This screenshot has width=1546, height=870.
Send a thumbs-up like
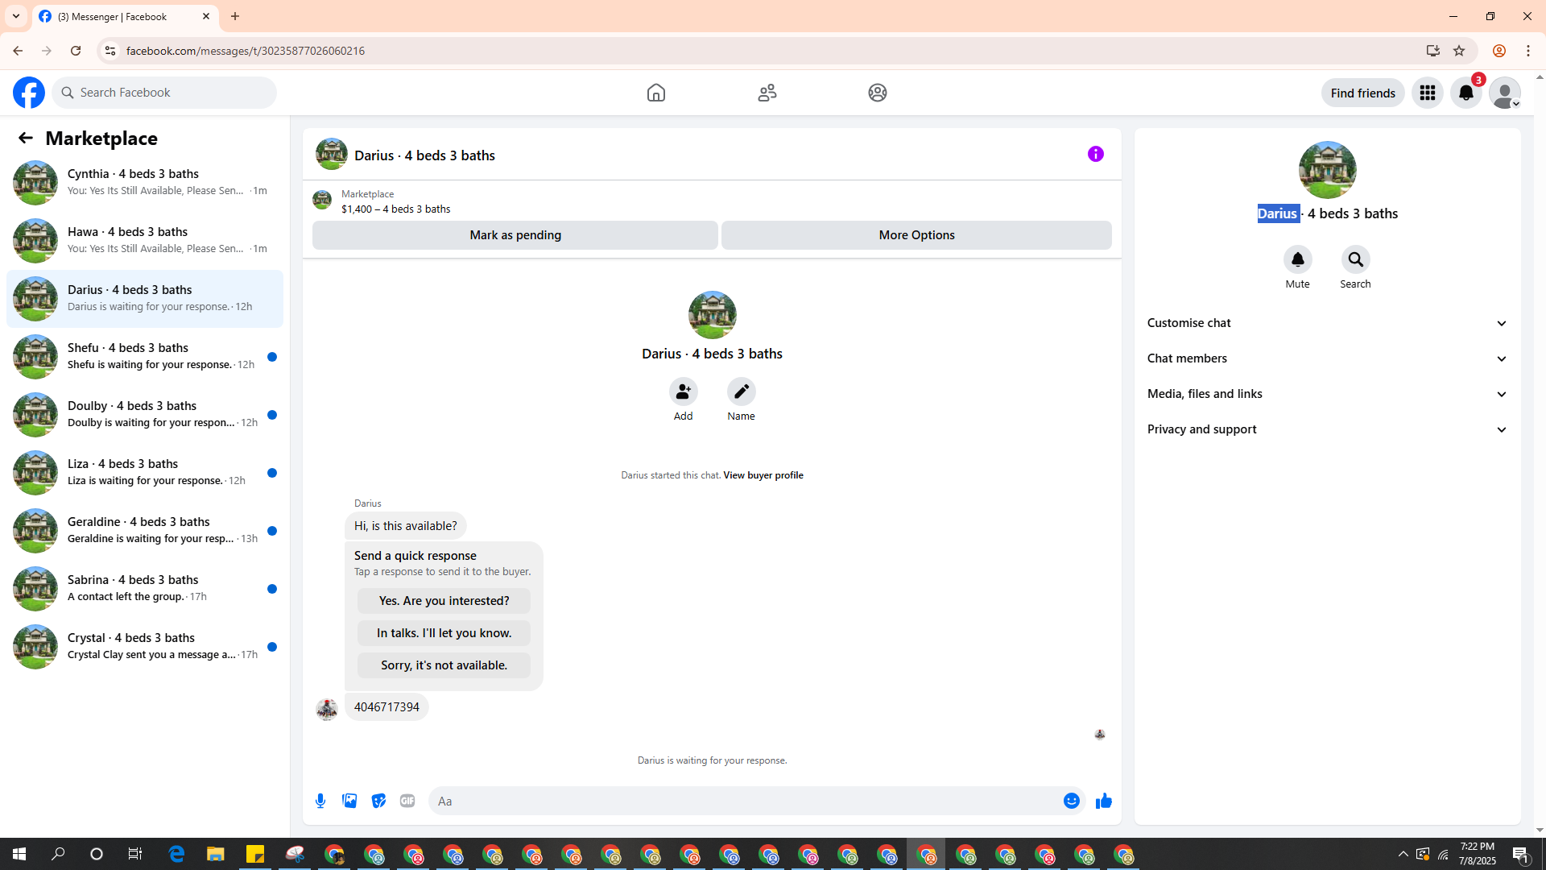[x=1103, y=801]
